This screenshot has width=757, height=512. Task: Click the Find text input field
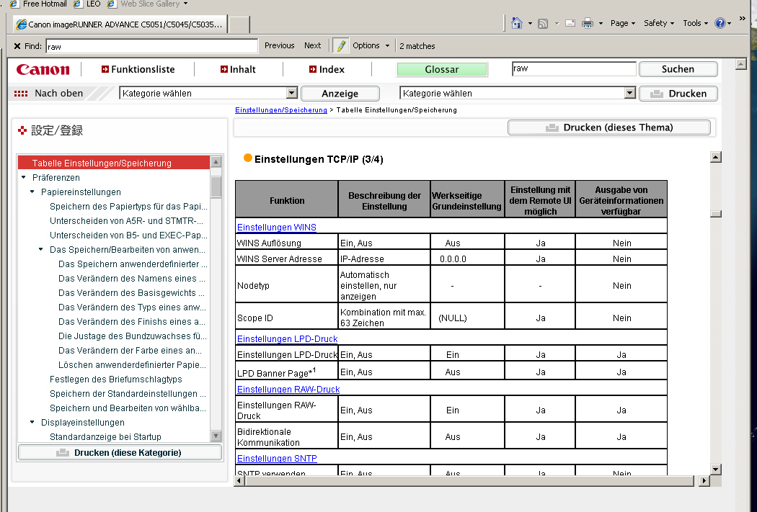click(152, 46)
